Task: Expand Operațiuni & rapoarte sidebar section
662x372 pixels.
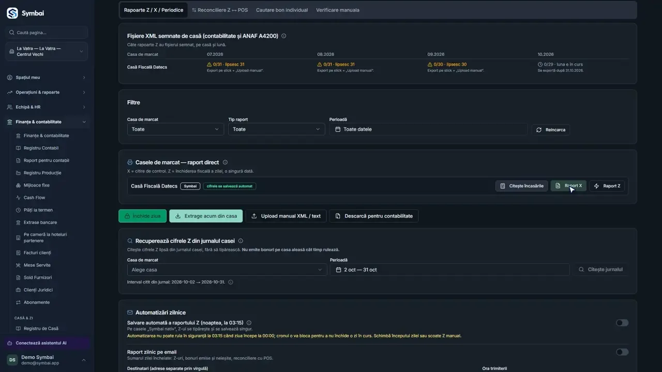Action: tap(47, 92)
